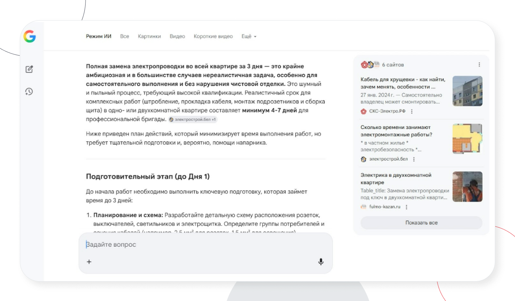
Task: Open three-dot menu beside 6 сайтов
Action: click(479, 65)
